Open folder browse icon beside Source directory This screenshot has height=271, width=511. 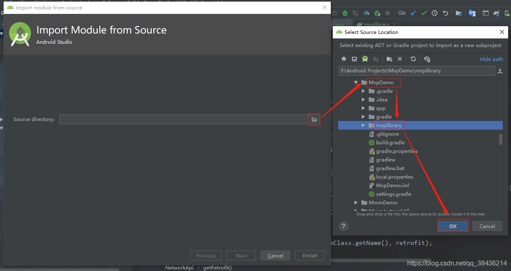pyautogui.click(x=314, y=119)
